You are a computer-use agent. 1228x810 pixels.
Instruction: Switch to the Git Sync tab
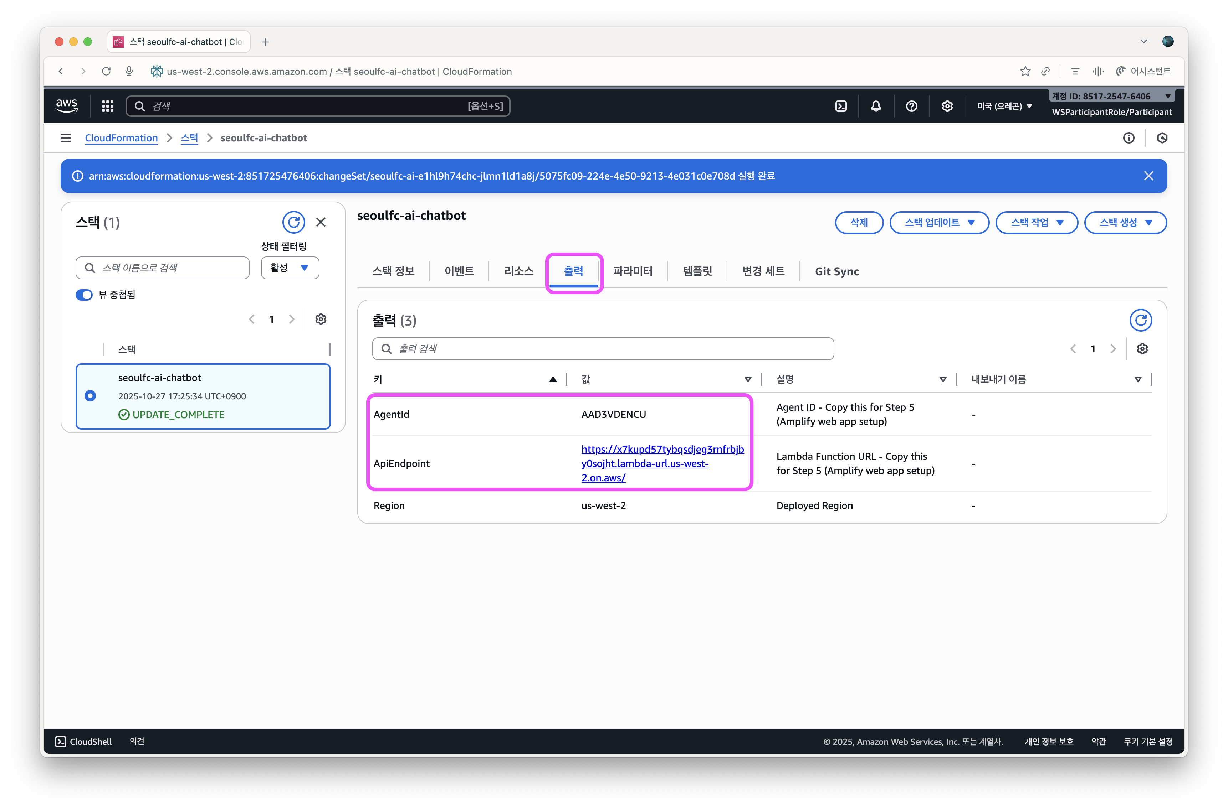pos(836,271)
